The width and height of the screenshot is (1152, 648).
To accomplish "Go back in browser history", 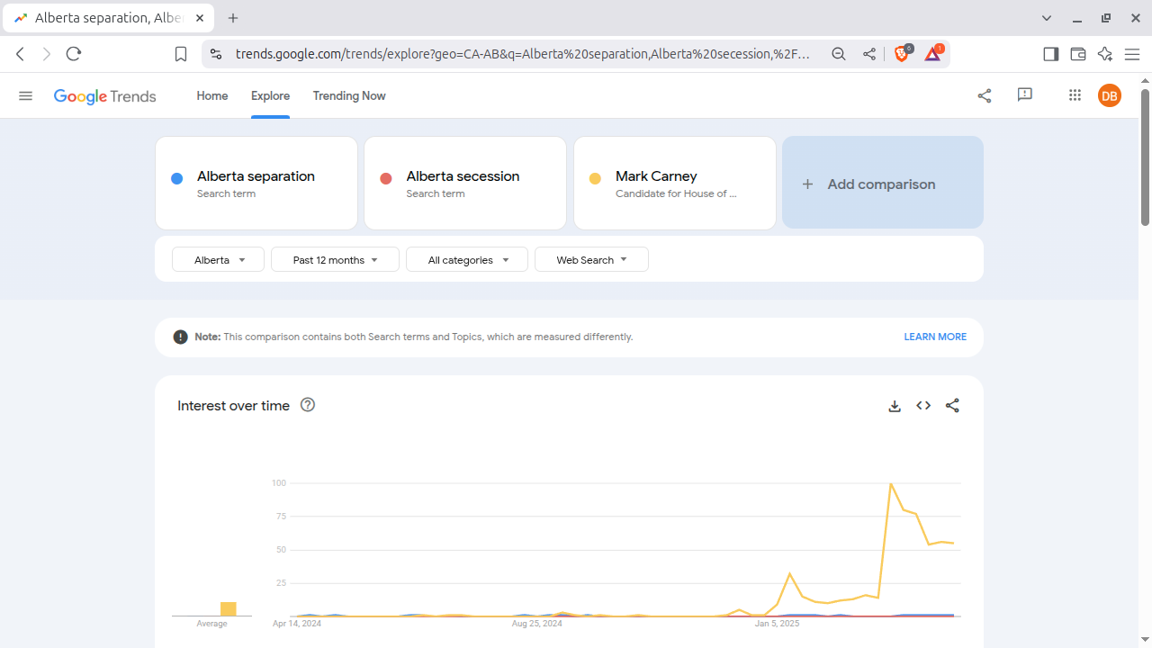I will tap(20, 54).
